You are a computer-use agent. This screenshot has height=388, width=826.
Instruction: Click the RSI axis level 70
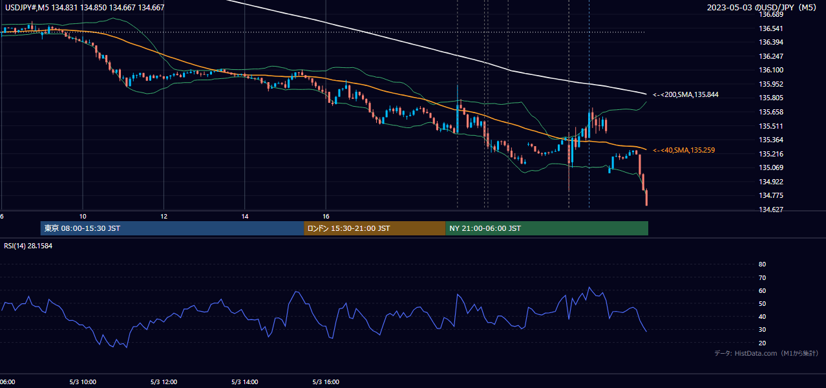[762, 277]
